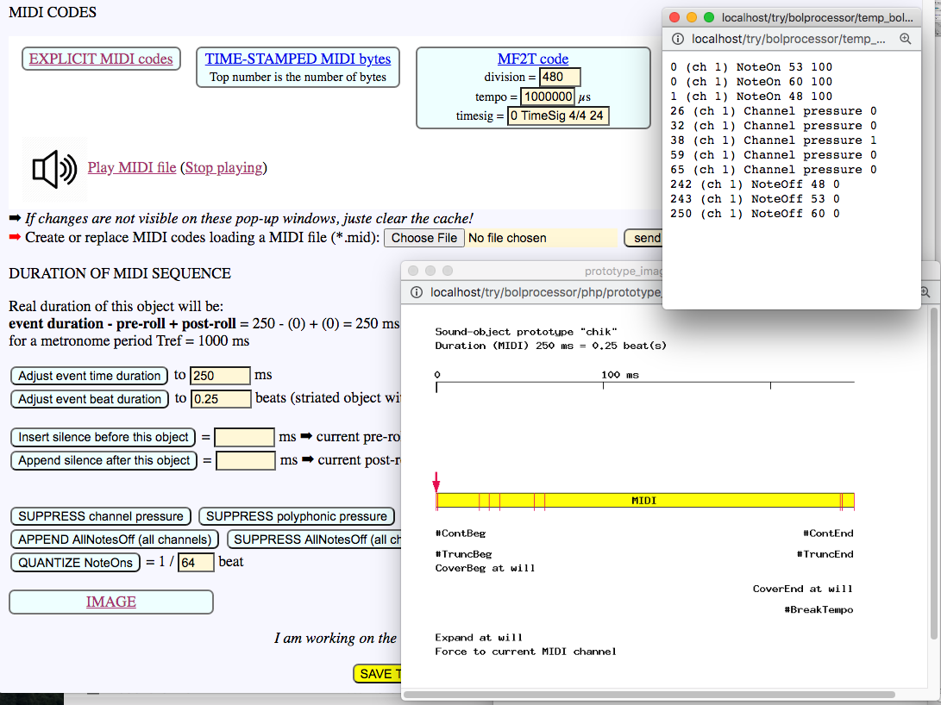This screenshot has height=705, width=941.
Task: Suppress channel pressure events
Action: (x=100, y=515)
